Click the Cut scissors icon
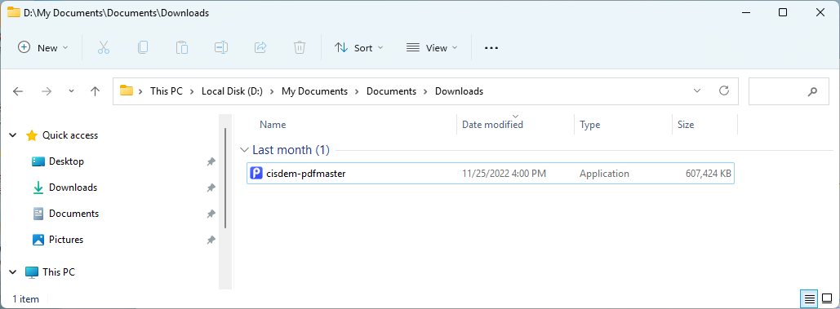This screenshot has height=309, width=840. [x=104, y=47]
